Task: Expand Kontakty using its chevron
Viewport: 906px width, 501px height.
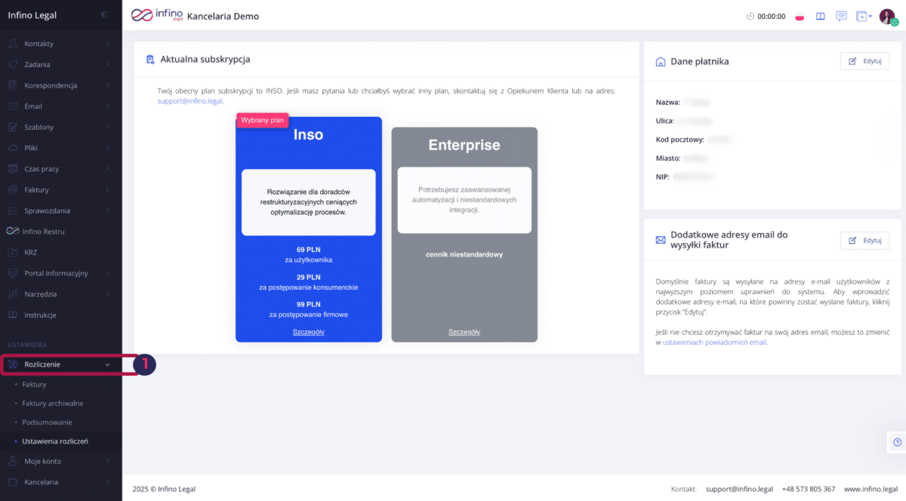Action: 108,44
